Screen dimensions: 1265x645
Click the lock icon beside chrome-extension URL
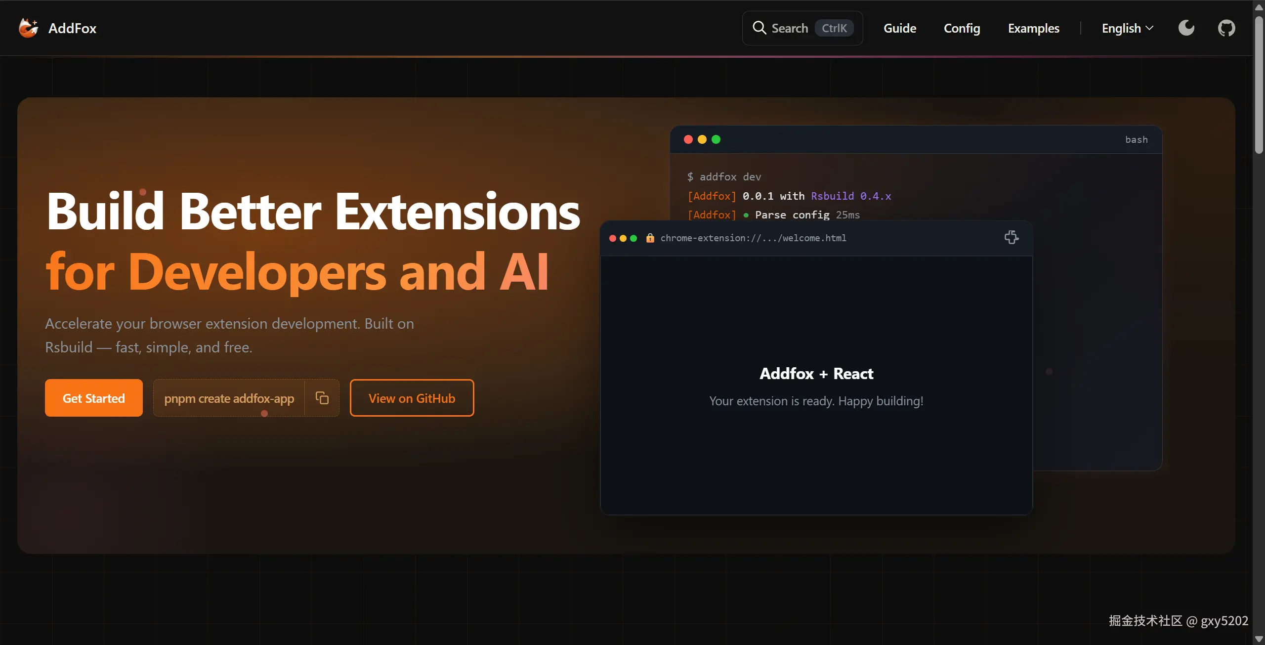[650, 238]
